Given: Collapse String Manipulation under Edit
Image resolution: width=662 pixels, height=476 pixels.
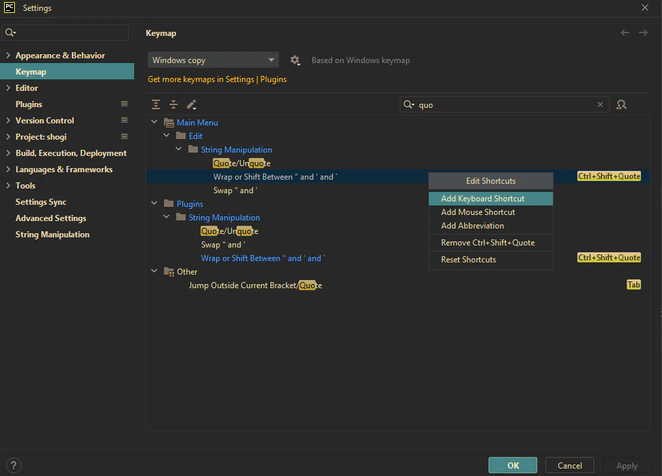Looking at the screenshot, I should pos(179,149).
